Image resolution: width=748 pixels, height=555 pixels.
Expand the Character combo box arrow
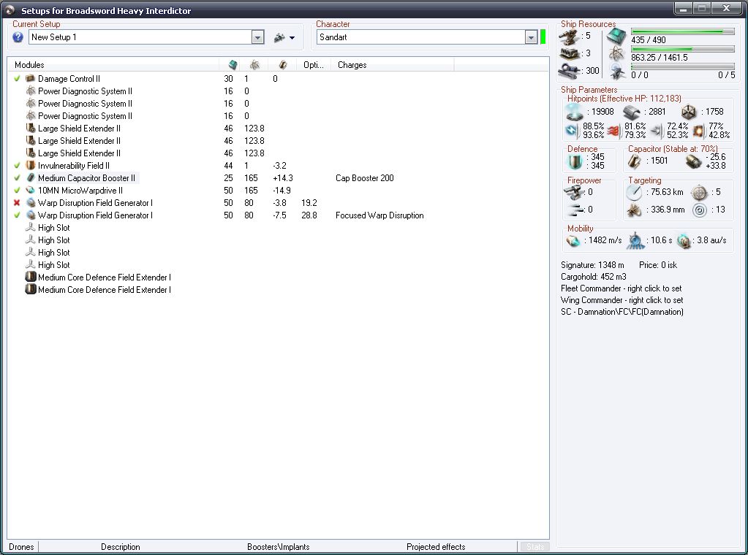point(531,37)
